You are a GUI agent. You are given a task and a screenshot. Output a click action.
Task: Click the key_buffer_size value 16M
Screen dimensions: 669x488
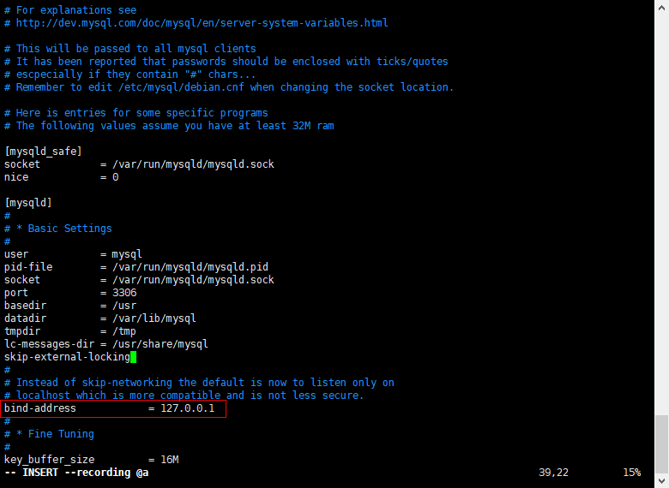click(170, 460)
